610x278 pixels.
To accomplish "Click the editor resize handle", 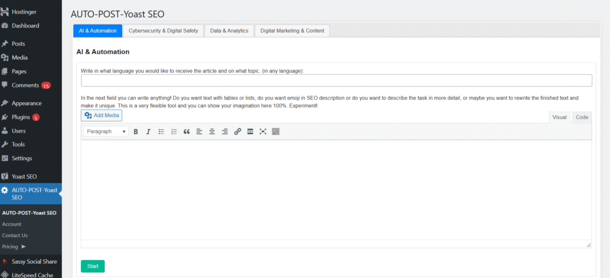I will [588, 245].
